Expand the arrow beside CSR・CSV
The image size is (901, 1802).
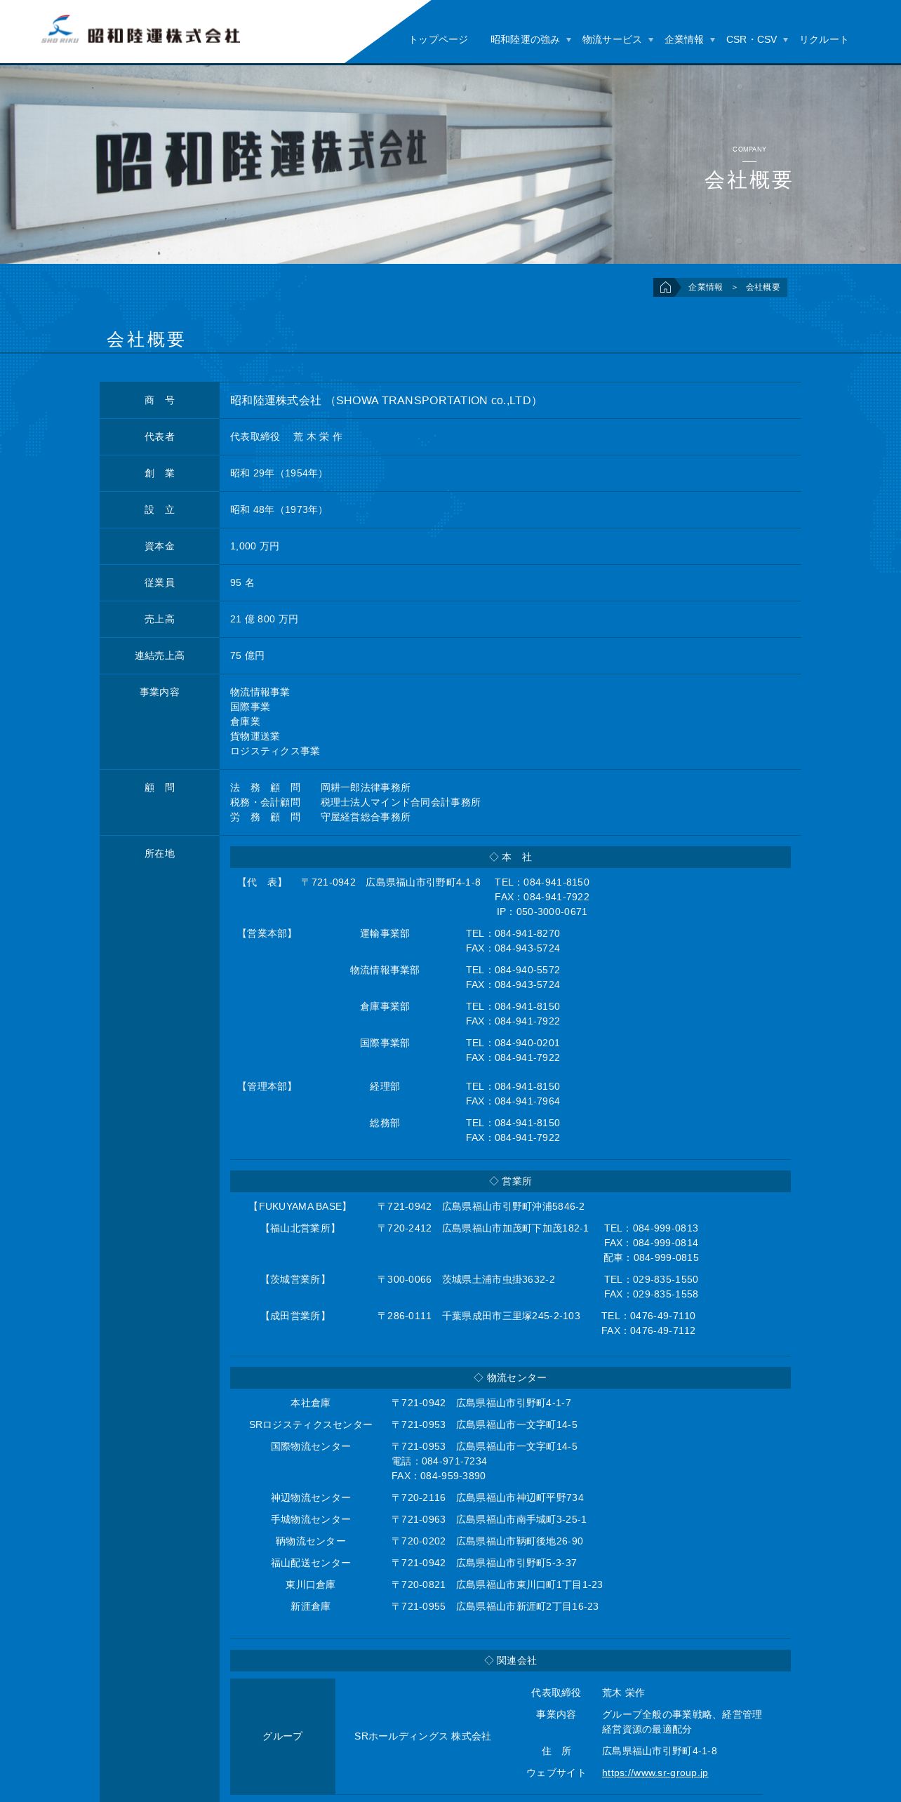[x=785, y=40]
